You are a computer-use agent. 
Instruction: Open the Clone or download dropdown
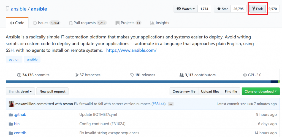tap(261, 91)
